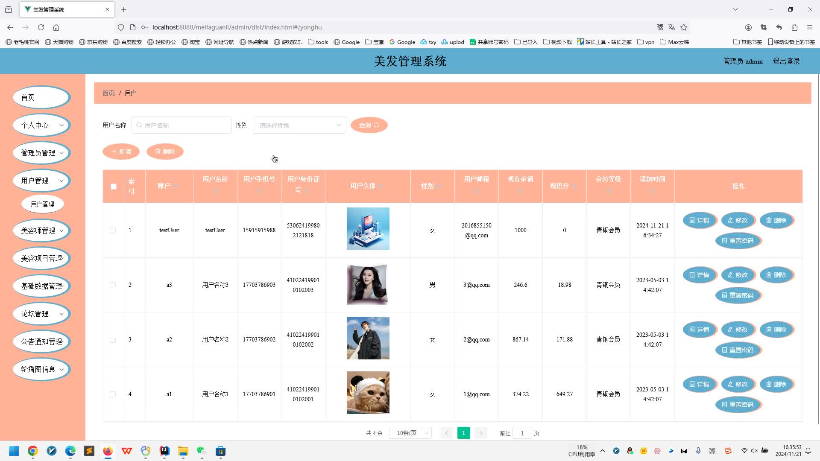Screen dimensions: 820x461
Task: Check the row checkbox for account a2
Action: click(113, 340)
